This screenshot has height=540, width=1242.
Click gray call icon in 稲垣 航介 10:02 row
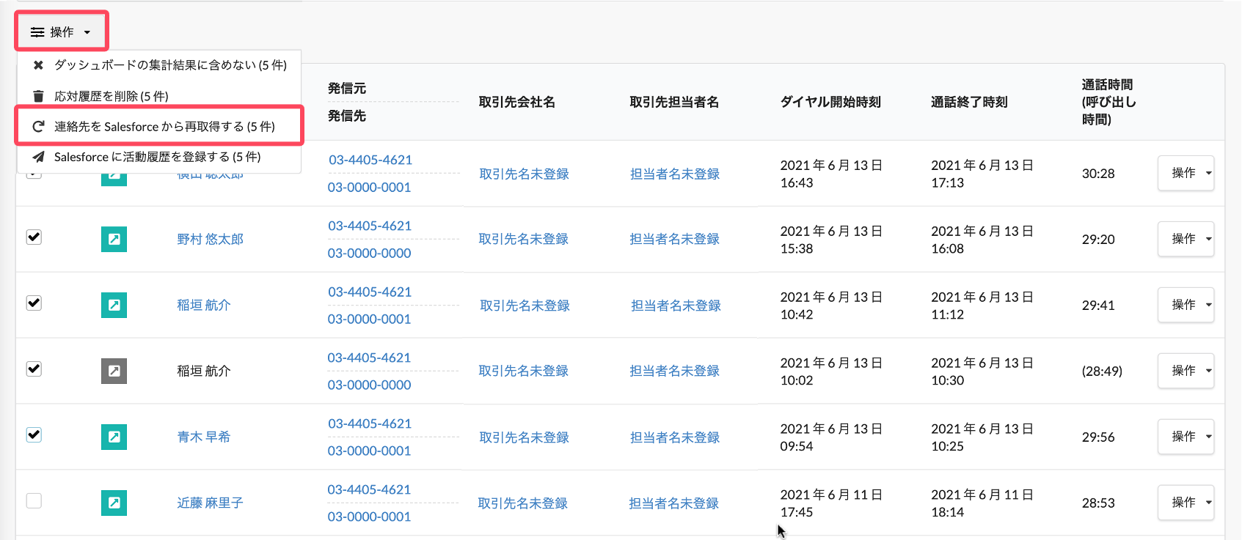pyautogui.click(x=114, y=371)
